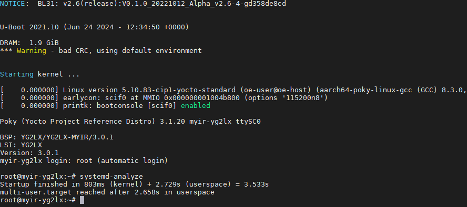Image resolution: width=467 pixels, height=207 pixels.
Task: Click the yellow Warning word
Action: coord(31,50)
